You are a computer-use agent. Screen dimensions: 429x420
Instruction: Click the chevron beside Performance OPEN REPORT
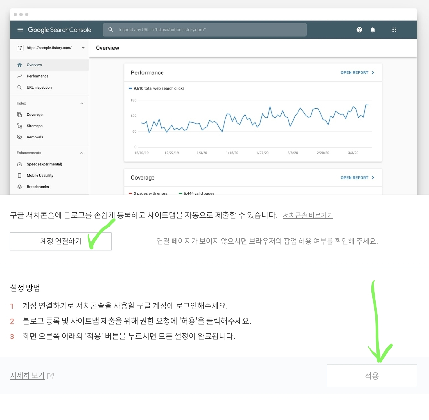tap(373, 73)
